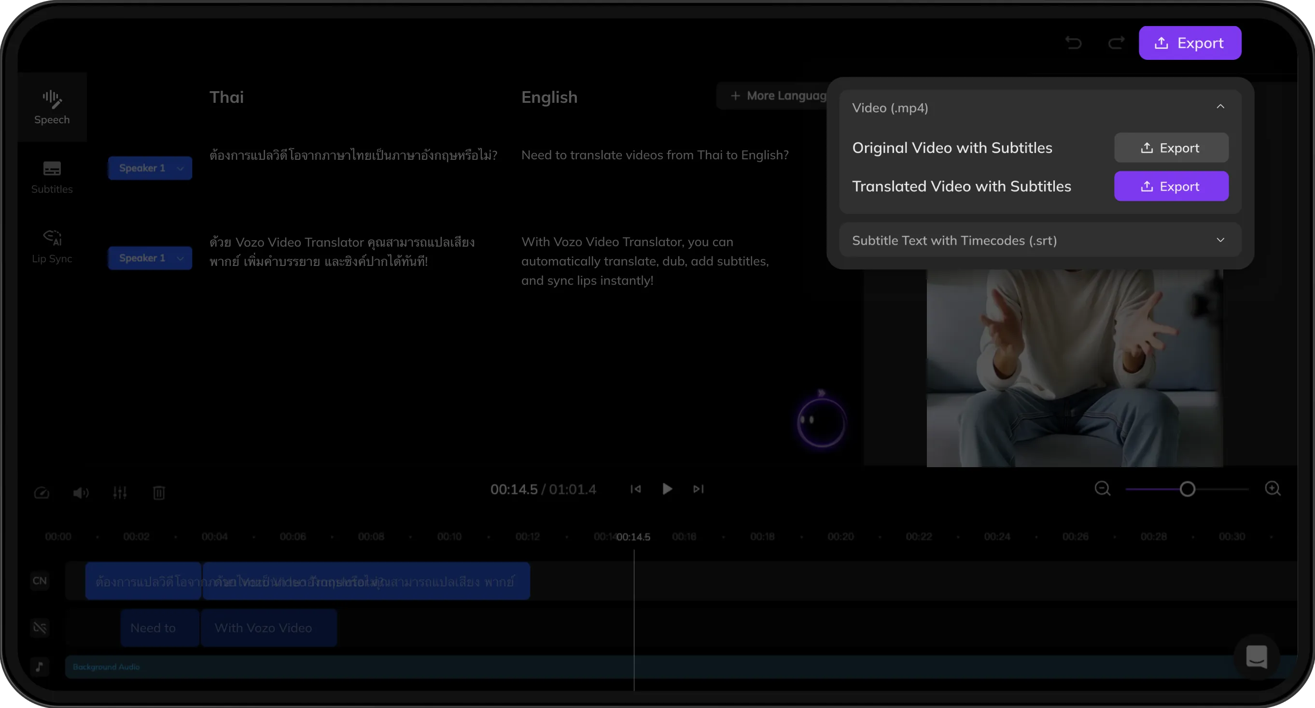1315x708 pixels.
Task: Open the Speech panel
Action: pos(52,107)
